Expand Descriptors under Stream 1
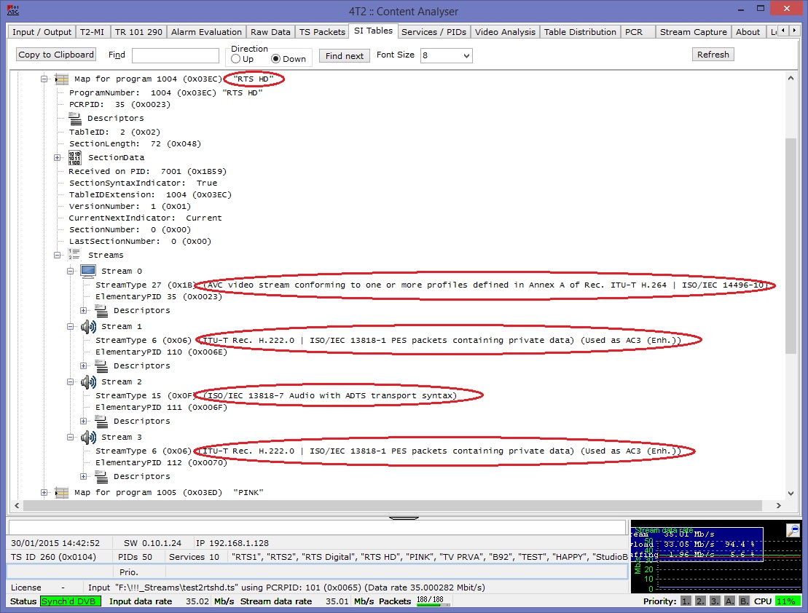The image size is (808, 613). coord(84,365)
